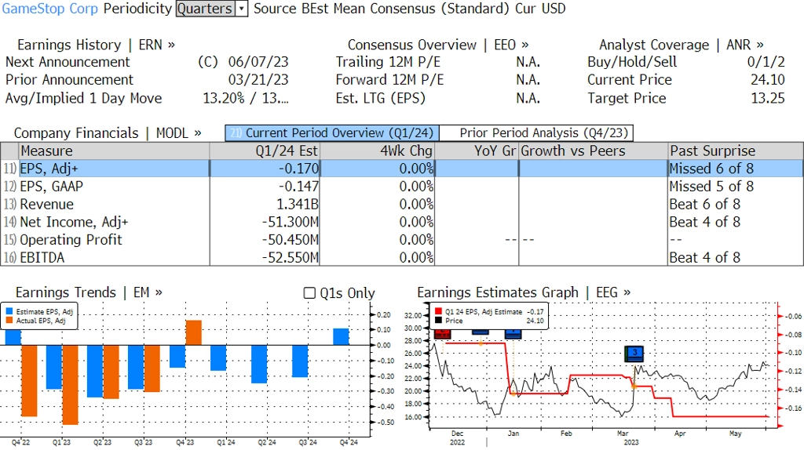Click red event marker in Earnings Estimates Graph
804x450 pixels.
(x=442, y=334)
